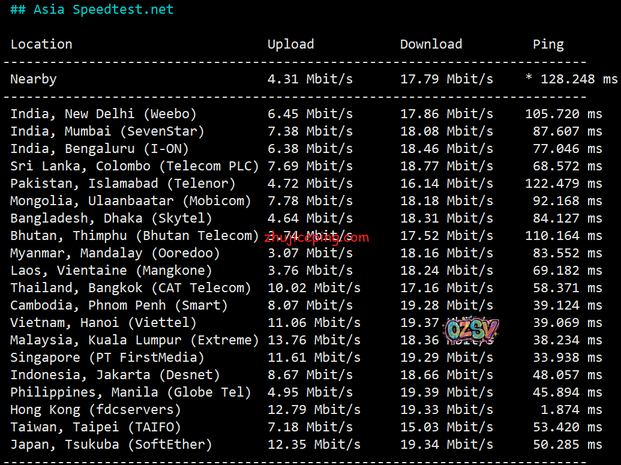621x465 pixels.
Task: Click the Nearby row label
Action: point(34,79)
